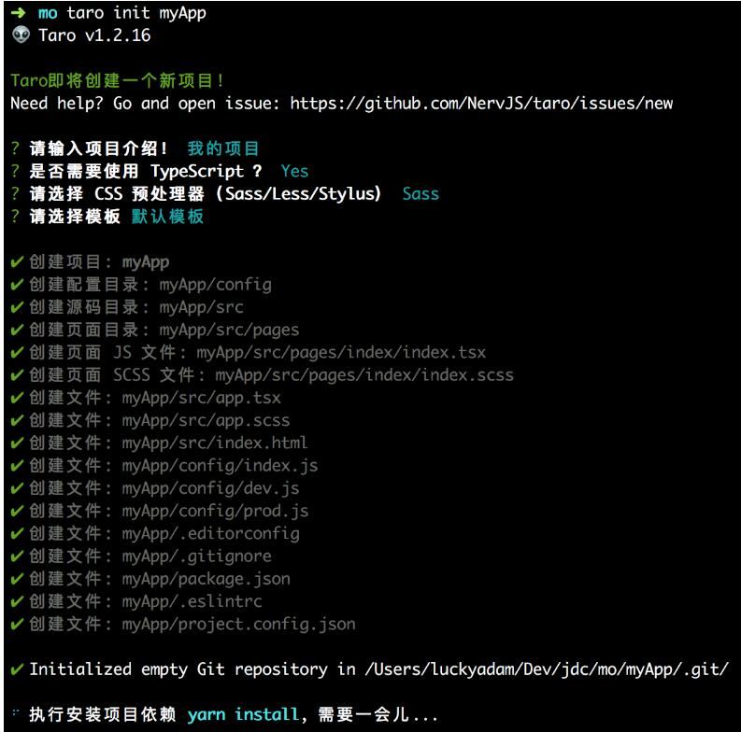This screenshot has width=741, height=732.
Task: Click the CSS preprocessor answer 'Sass'
Action: [420, 193]
